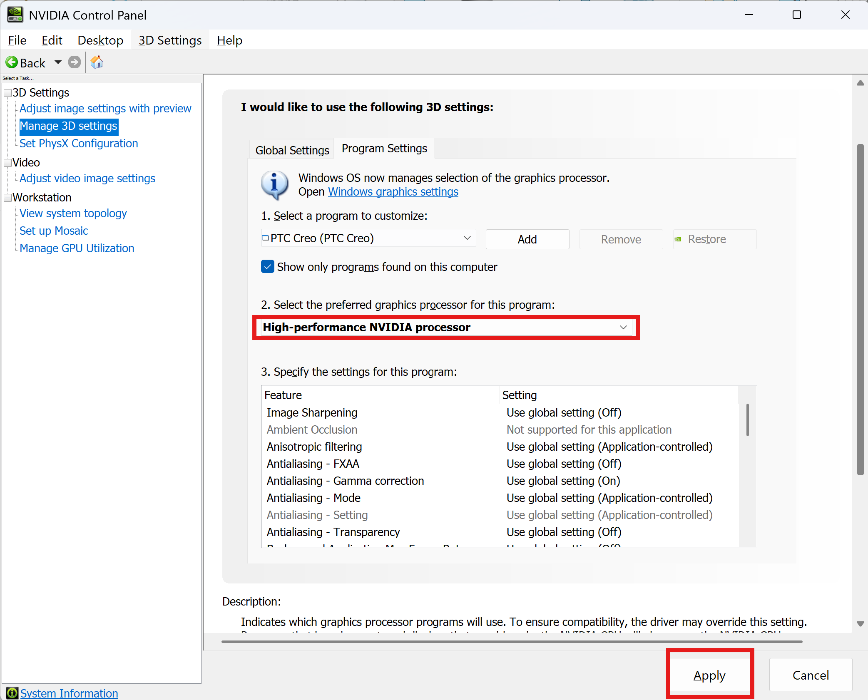This screenshot has height=700, width=868.
Task: Maximize the NVIDIA Control Panel window
Action: pos(797,15)
